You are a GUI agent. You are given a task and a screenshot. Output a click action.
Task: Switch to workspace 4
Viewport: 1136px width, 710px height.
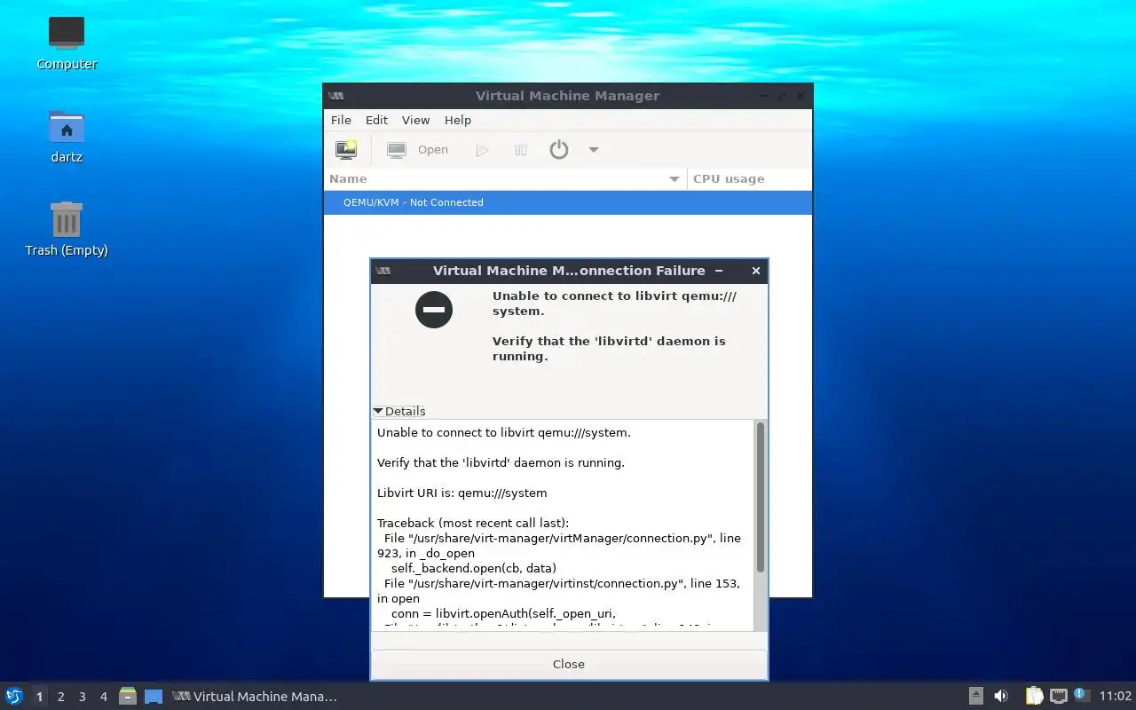click(103, 697)
